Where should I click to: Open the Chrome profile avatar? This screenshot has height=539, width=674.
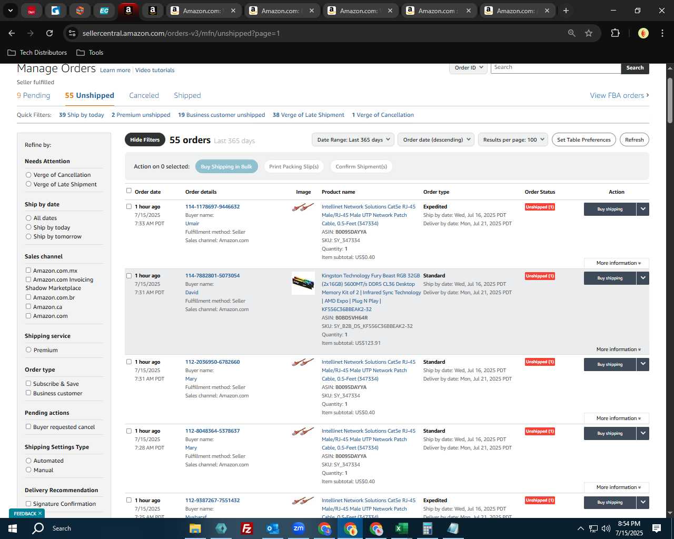coord(643,33)
